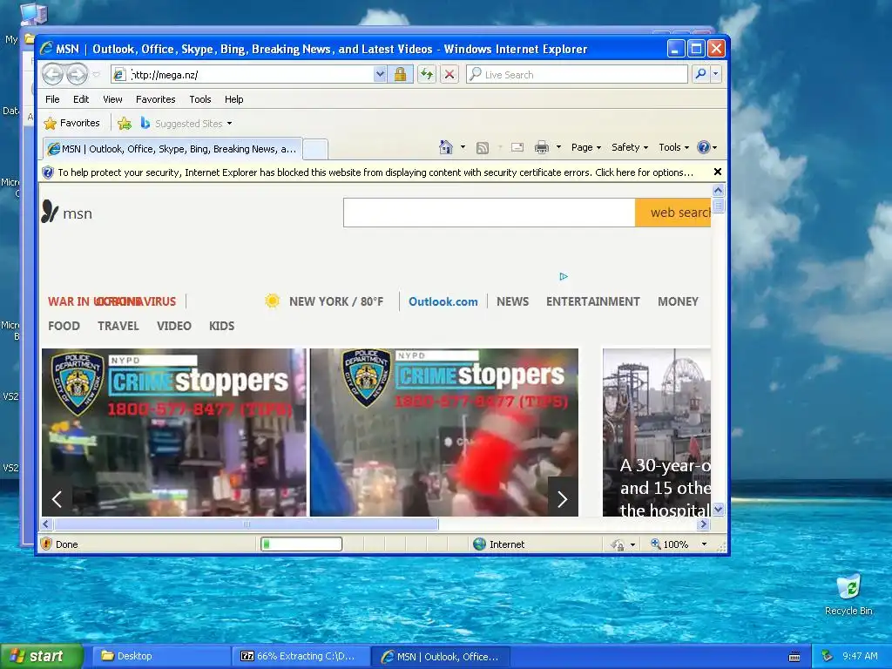Open the VIDEO section link

(x=174, y=326)
